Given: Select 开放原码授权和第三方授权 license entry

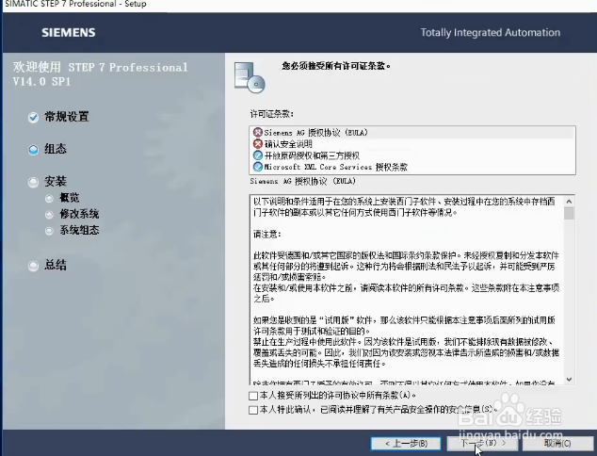Looking at the screenshot, I should coord(412,155).
